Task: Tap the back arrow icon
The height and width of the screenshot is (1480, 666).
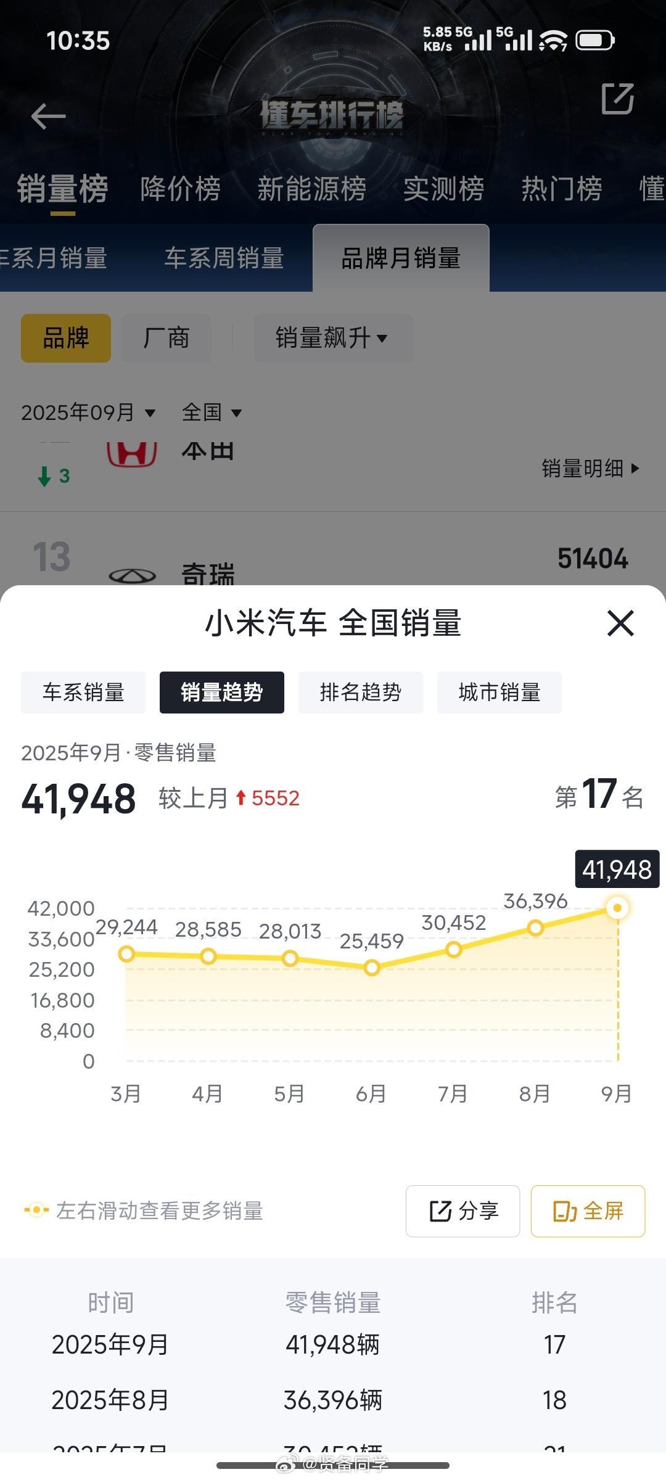Action: pyautogui.click(x=48, y=116)
